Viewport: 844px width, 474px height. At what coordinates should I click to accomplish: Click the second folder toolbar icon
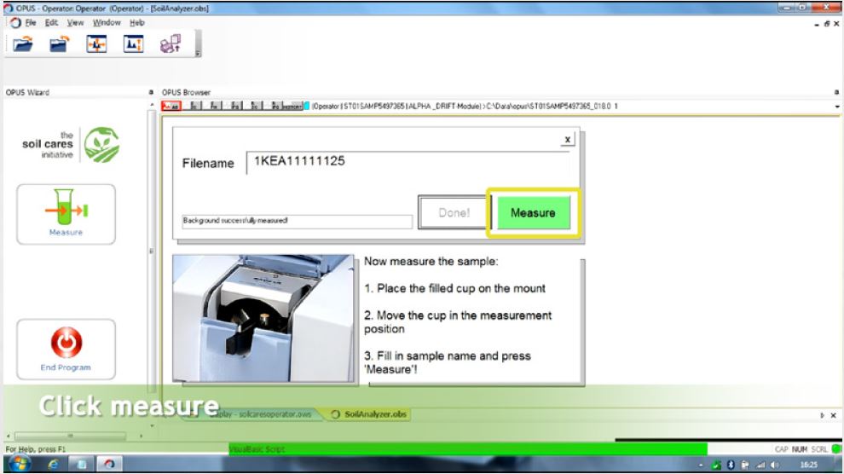click(59, 43)
